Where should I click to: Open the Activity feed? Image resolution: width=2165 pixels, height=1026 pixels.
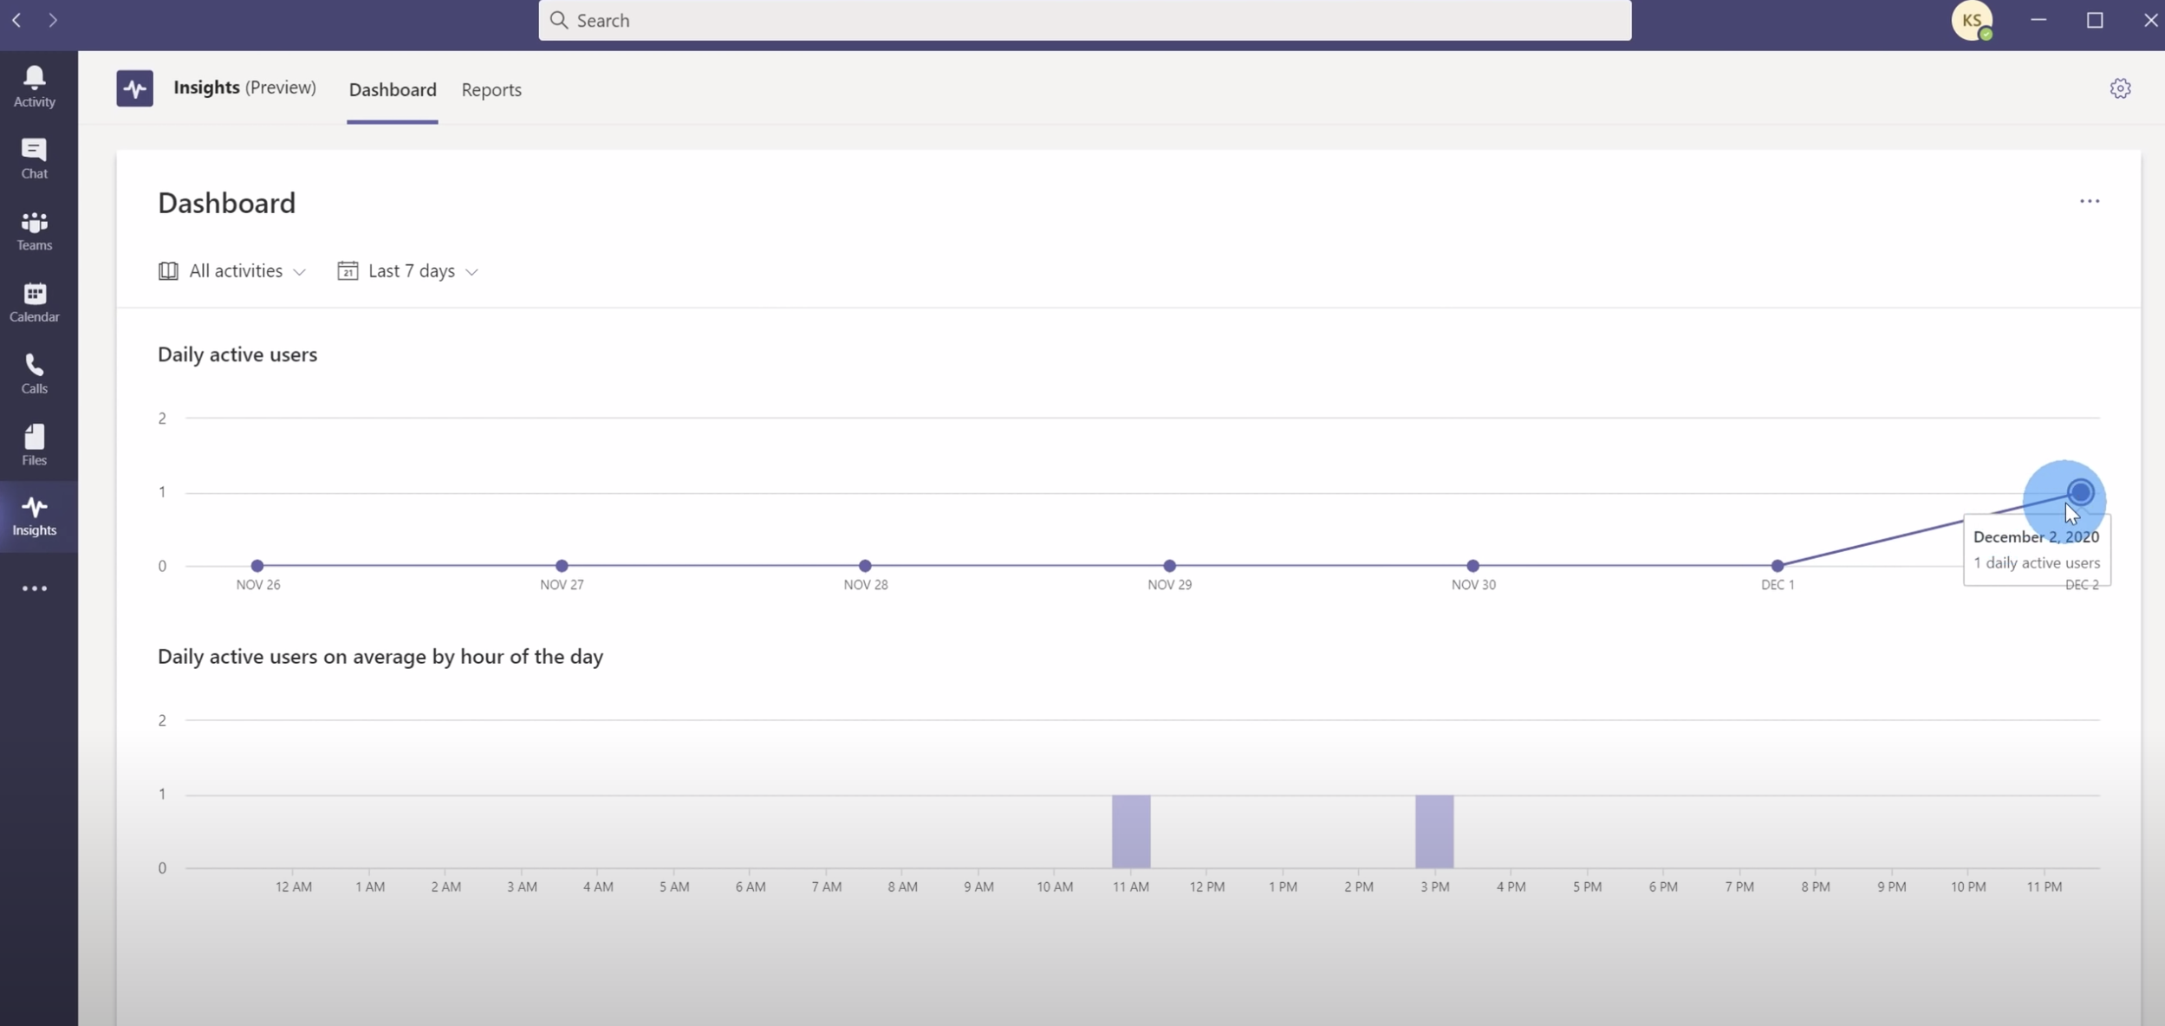[x=34, y=84]
